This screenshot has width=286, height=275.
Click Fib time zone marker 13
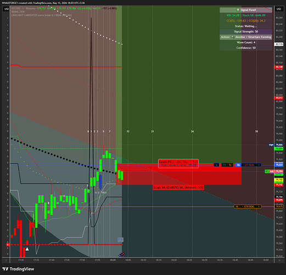tap(128, 131)
